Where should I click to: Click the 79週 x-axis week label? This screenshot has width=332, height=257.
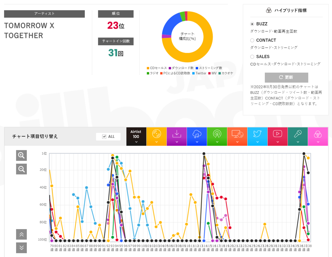point(52,248)
